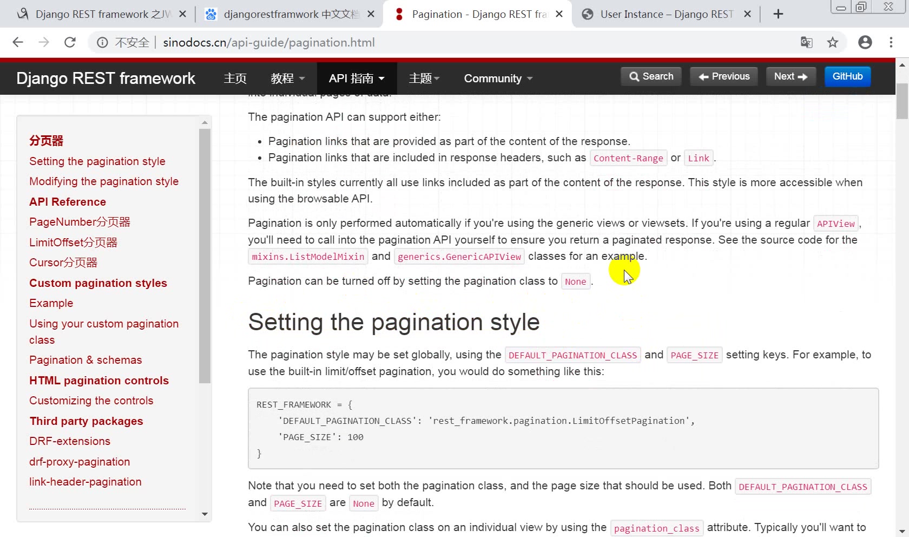
Task: Click the mixins.ListModelMixin code link
Action: (x=308, y=257)
